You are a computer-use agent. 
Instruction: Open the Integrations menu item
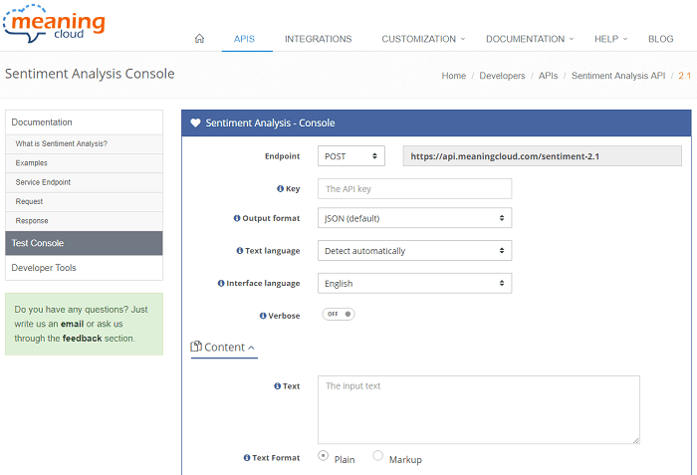click(x=319, y=39)
